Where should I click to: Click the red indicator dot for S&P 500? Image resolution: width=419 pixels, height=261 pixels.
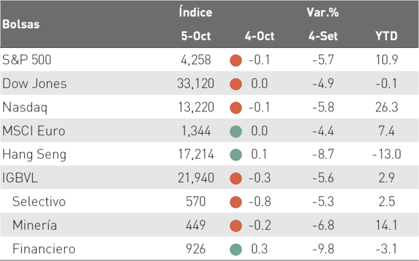coord(236,60)
